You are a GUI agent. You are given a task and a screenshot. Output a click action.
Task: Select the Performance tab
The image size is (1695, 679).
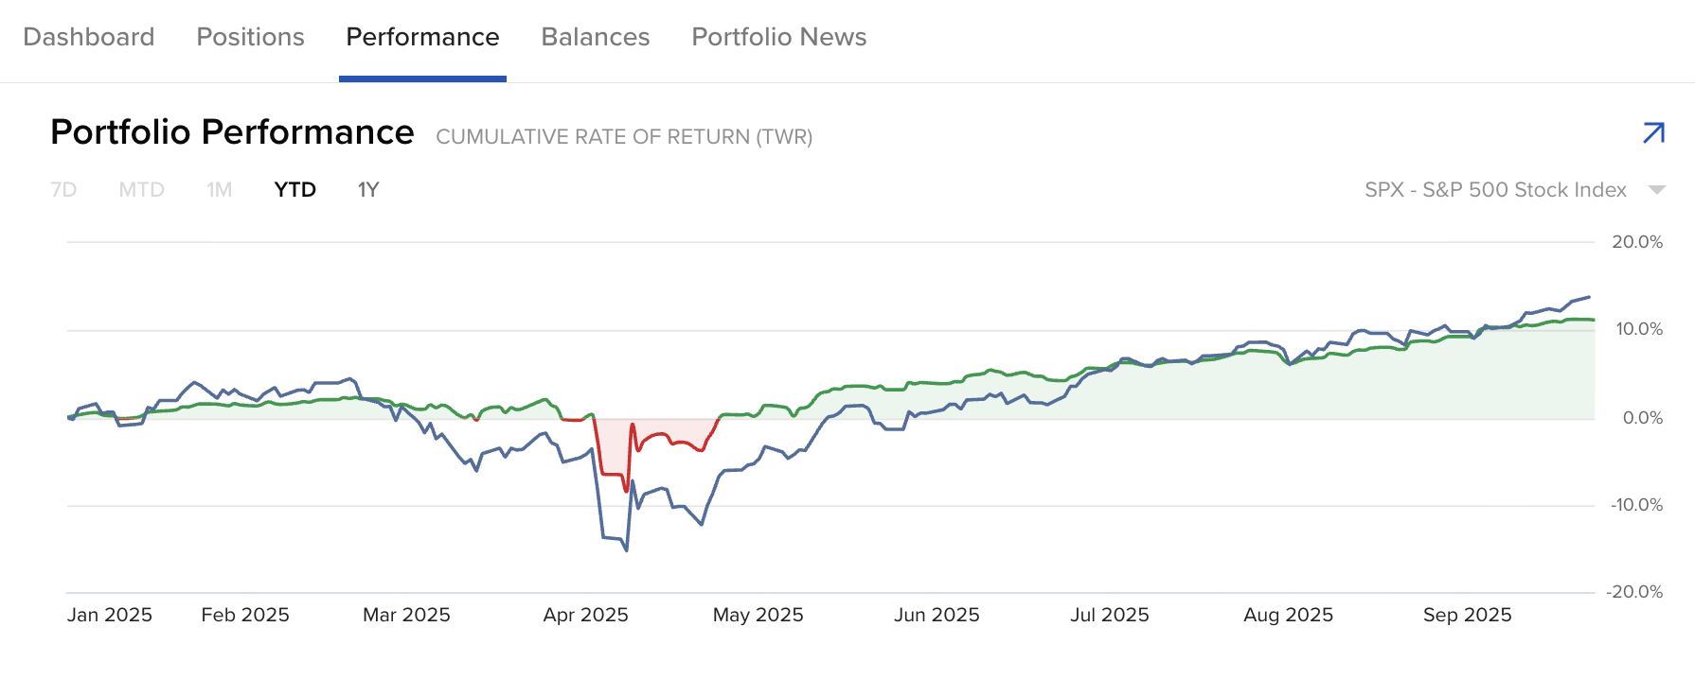422,37
